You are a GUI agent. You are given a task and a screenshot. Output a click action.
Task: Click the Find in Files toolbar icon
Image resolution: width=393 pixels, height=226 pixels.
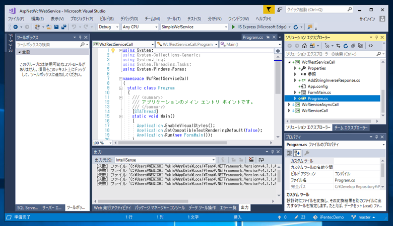click(310, 27)
